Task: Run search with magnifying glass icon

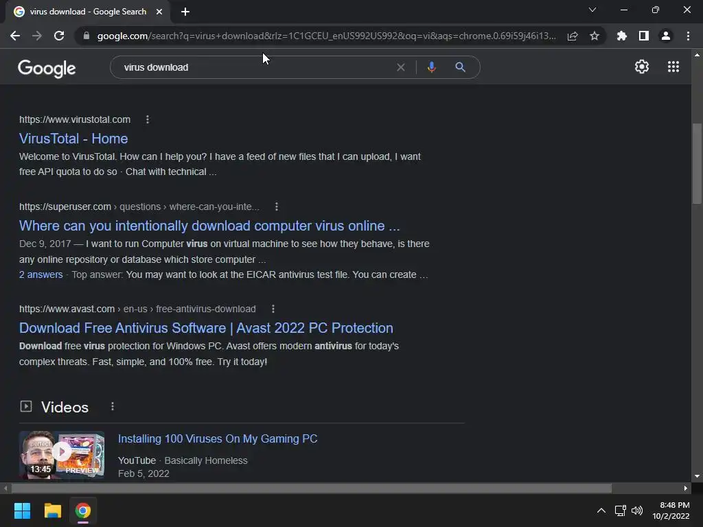Action: 460,67
